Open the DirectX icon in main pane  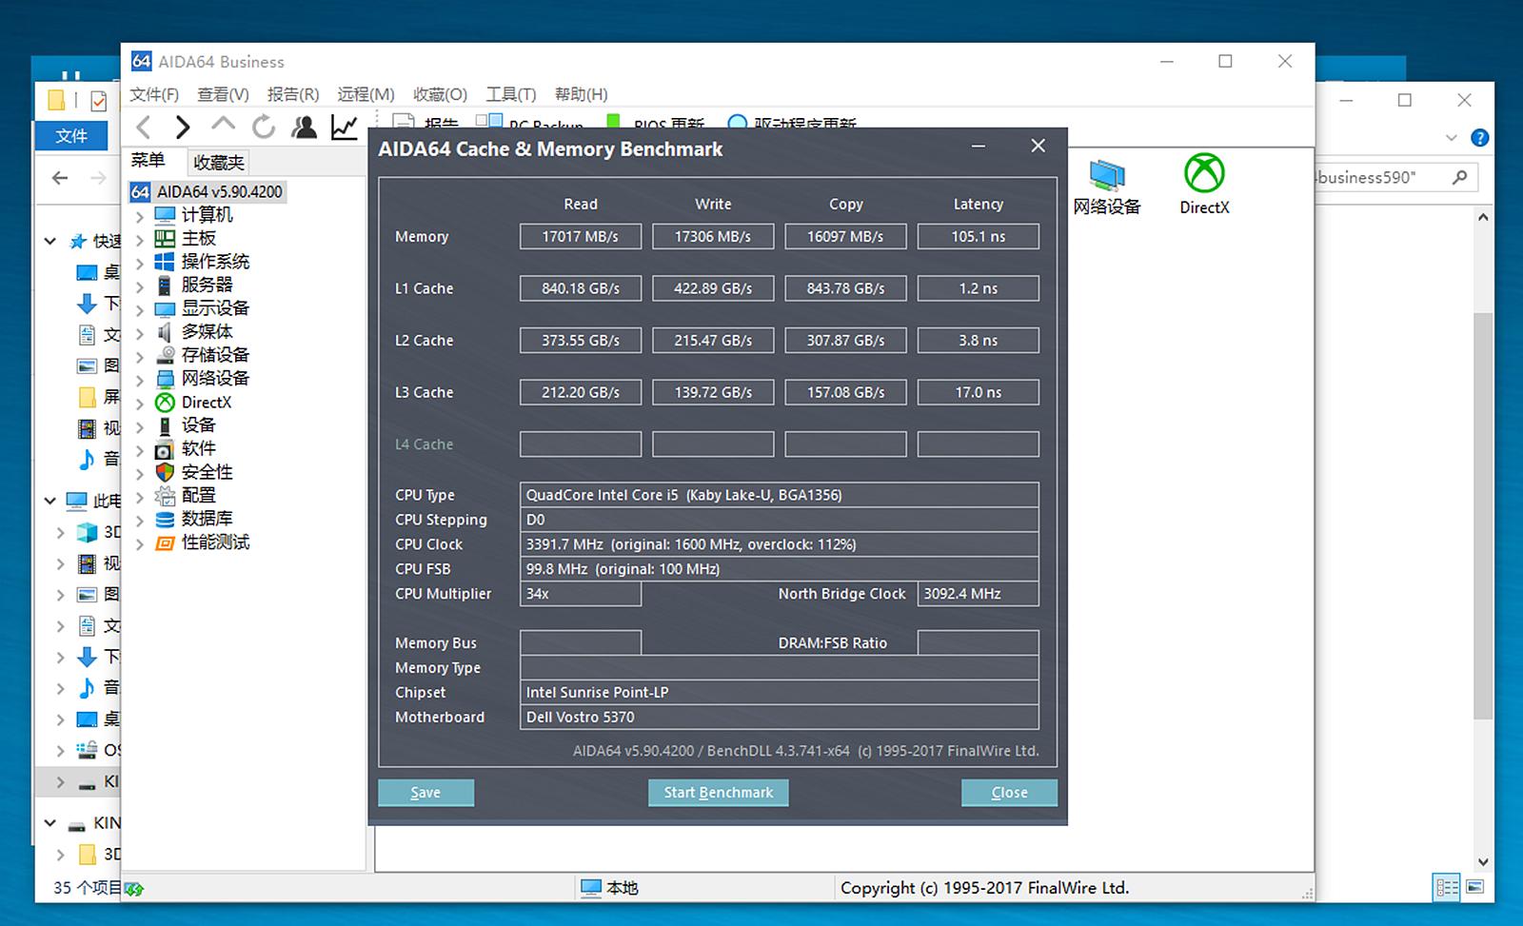pos(1204,185)
